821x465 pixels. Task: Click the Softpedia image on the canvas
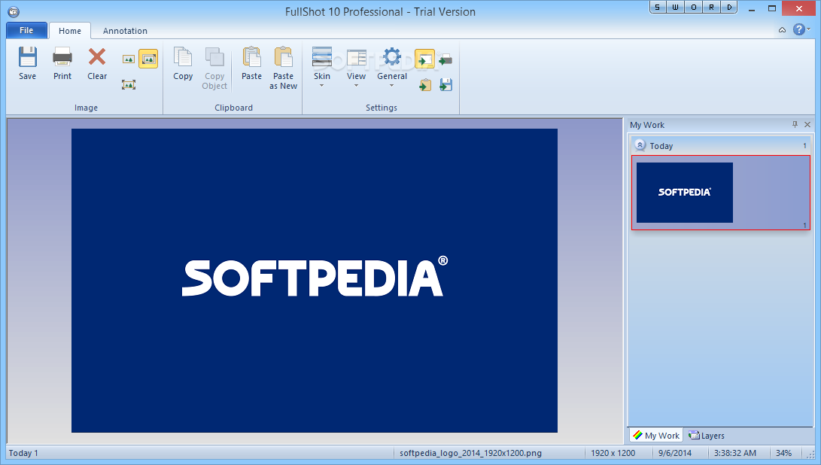pos(314,281)
